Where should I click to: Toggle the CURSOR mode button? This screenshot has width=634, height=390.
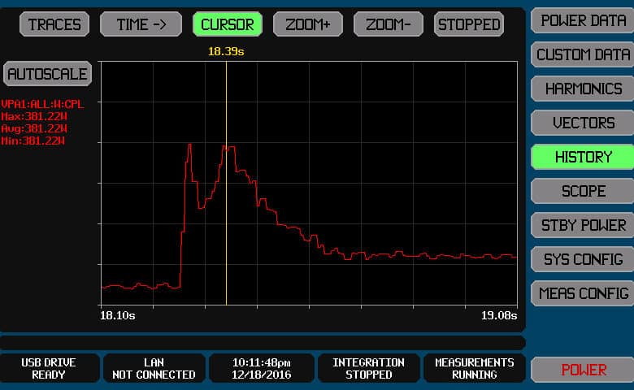(x=228, y=24)
